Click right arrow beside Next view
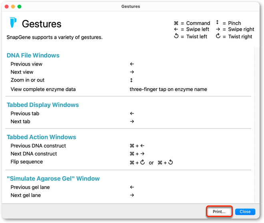264x223 pixels. click(x=132, y=72)
